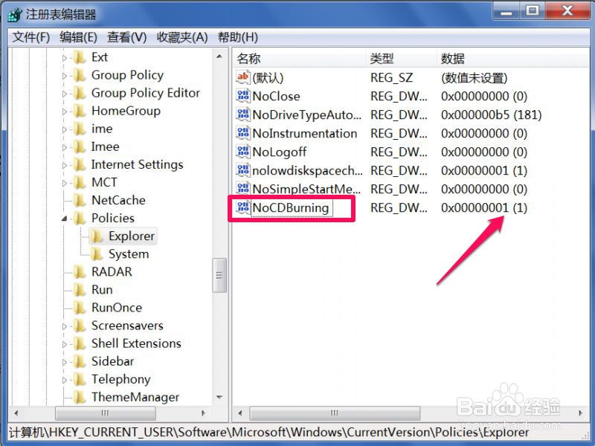Click the Sidebar folder icon
Viewport: 595px width, 446px height.
click(x=80, y=361)
